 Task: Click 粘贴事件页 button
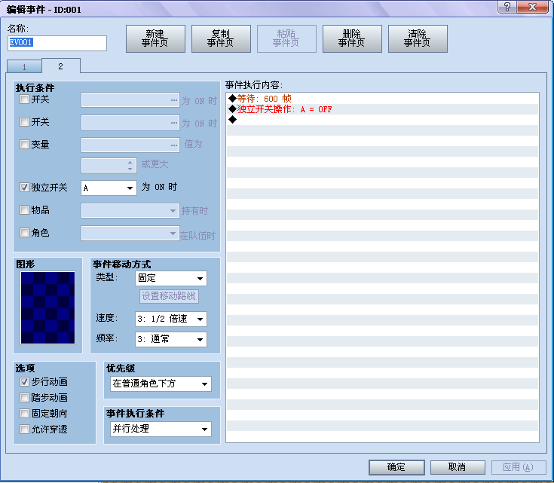[286, 38]
